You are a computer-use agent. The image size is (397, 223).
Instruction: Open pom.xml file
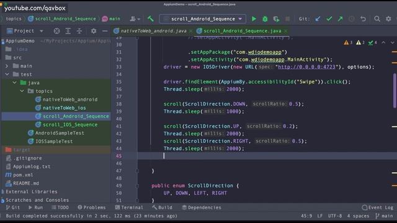point(23,175)
